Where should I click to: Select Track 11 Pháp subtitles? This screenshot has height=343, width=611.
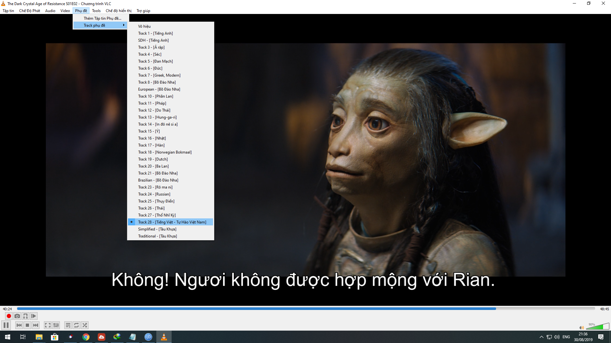click(171, 103)
